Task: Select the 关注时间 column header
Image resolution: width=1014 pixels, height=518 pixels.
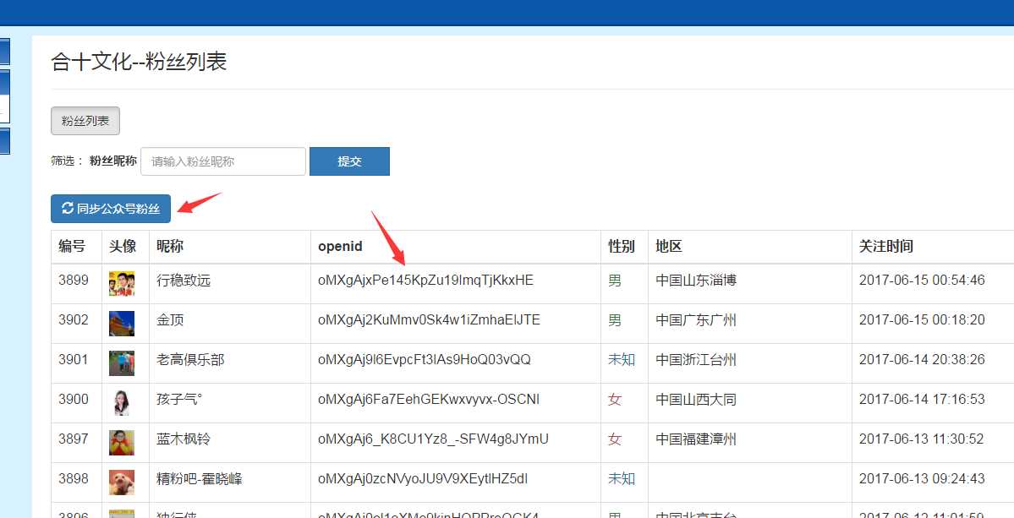Action: pos(886,246)
